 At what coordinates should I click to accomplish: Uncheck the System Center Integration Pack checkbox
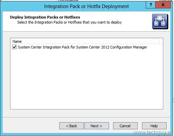[x=14, y=47]
